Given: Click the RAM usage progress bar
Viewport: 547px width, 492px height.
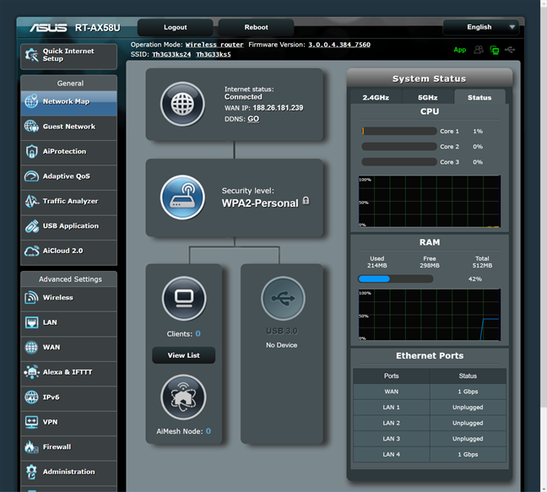Looking at the screenshot, I should [396, 279].
